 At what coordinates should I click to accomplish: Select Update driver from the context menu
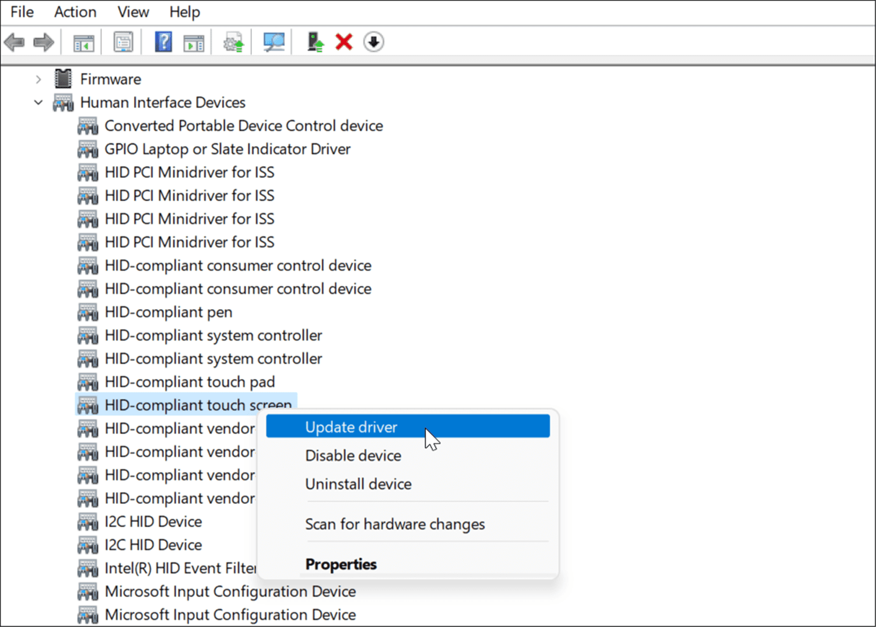[x=351, y=426]
